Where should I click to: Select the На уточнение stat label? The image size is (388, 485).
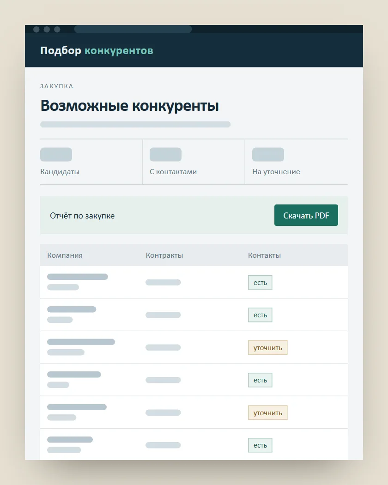coord(276,172)
